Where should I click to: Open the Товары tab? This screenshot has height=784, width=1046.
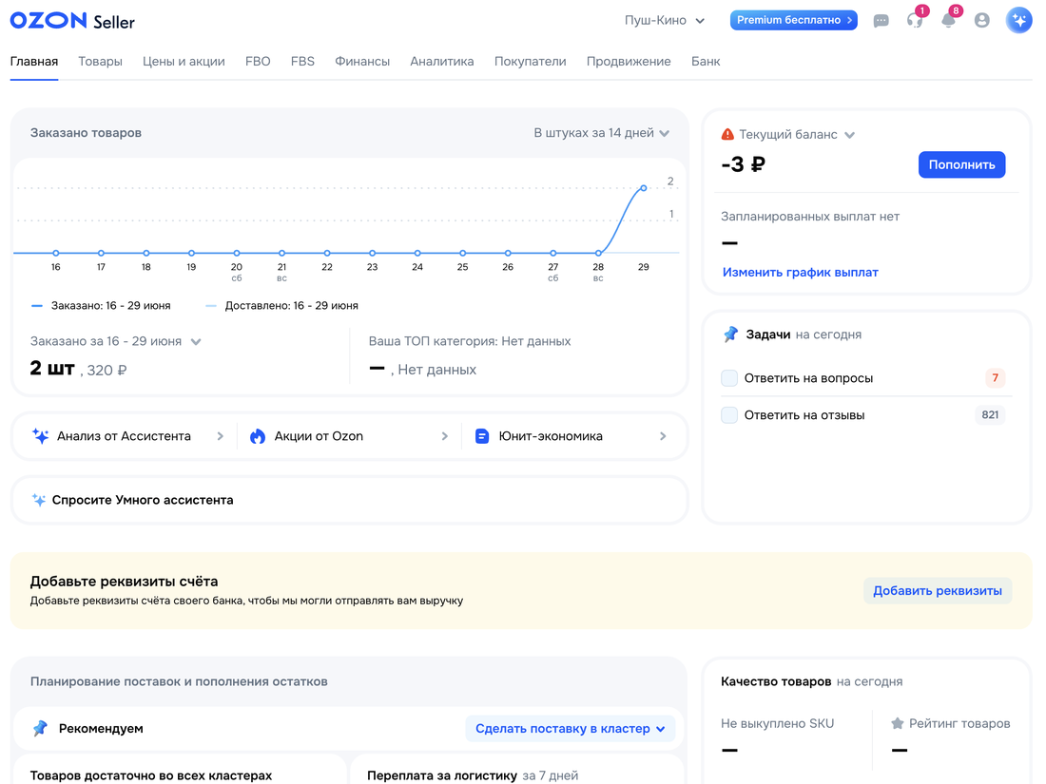pos(100,62)
